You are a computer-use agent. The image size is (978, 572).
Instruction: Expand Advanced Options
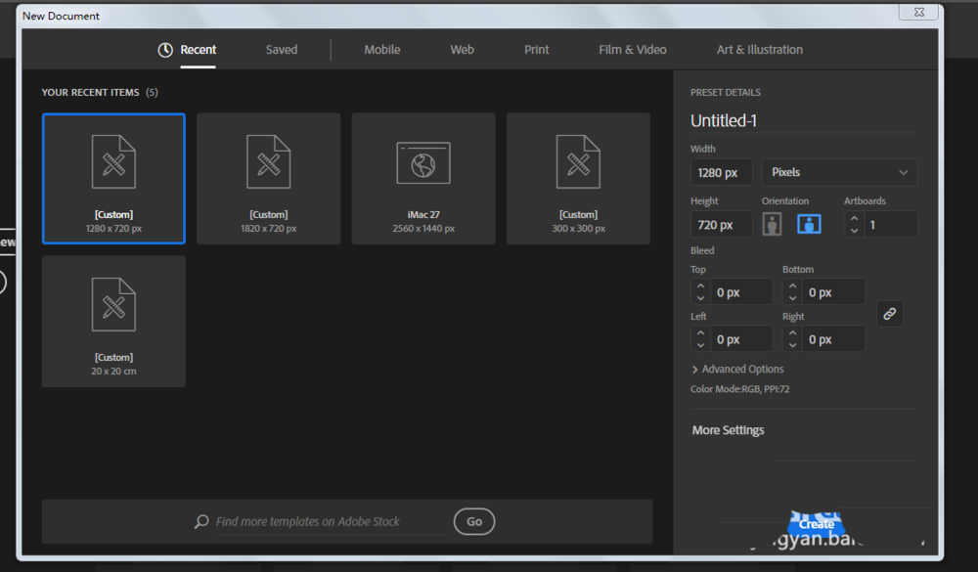(737, 370)
